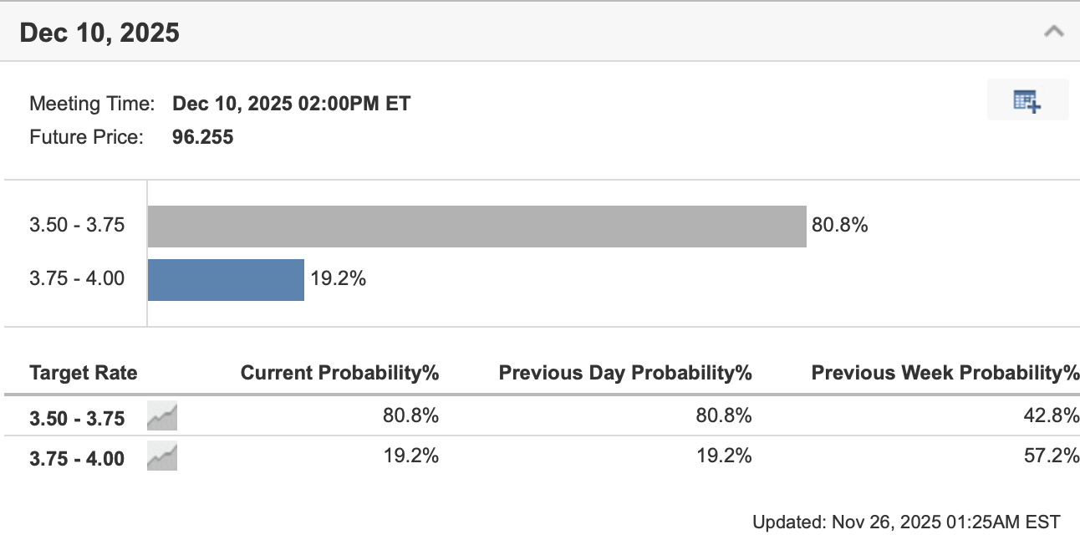Screen dimensions: 1080x540
Task: Select the Previous Day Probability% column header
Action: click(x=625, y=373)
